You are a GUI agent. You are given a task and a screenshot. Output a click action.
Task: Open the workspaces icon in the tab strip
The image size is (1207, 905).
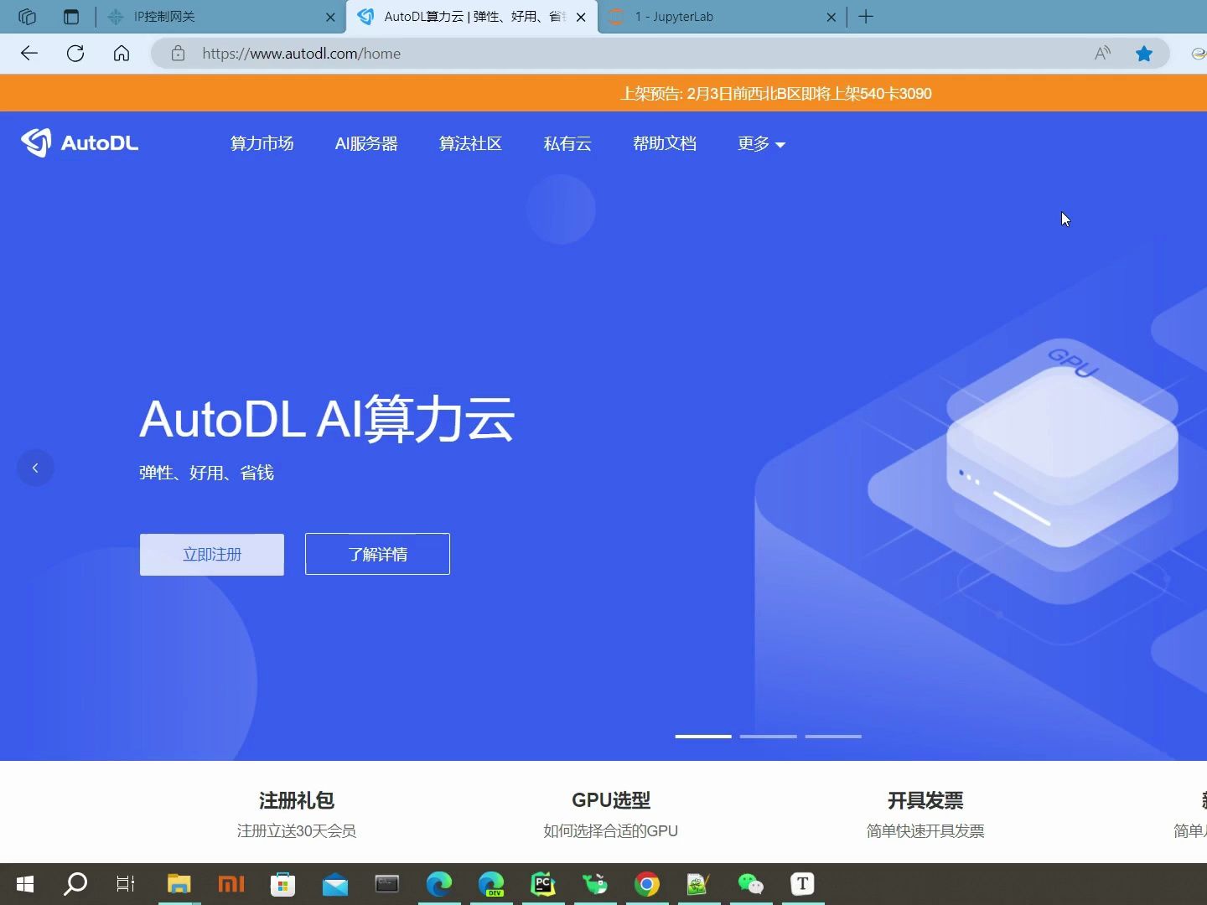point(27,17)
